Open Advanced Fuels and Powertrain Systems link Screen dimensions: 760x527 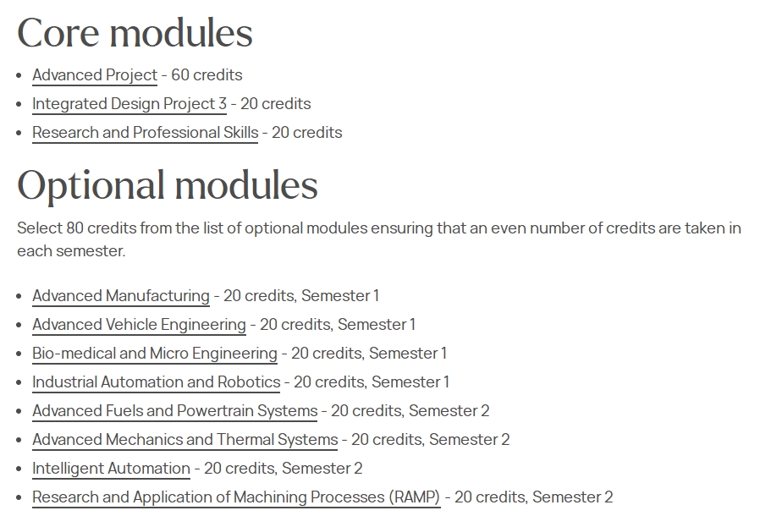[174, 411]
